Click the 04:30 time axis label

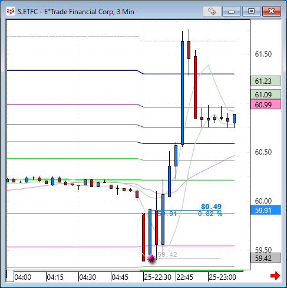pyautogui.click(x=88, y=277)
